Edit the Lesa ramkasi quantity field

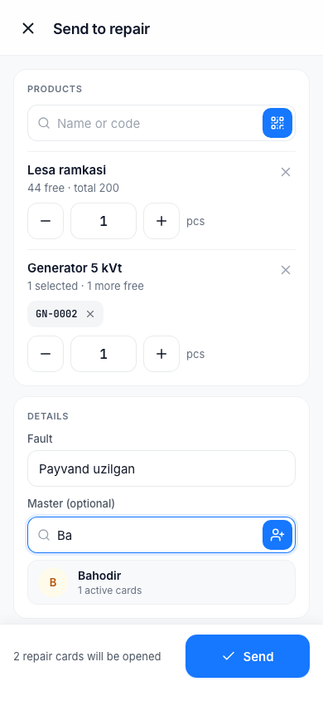click(x=104, y=221)
